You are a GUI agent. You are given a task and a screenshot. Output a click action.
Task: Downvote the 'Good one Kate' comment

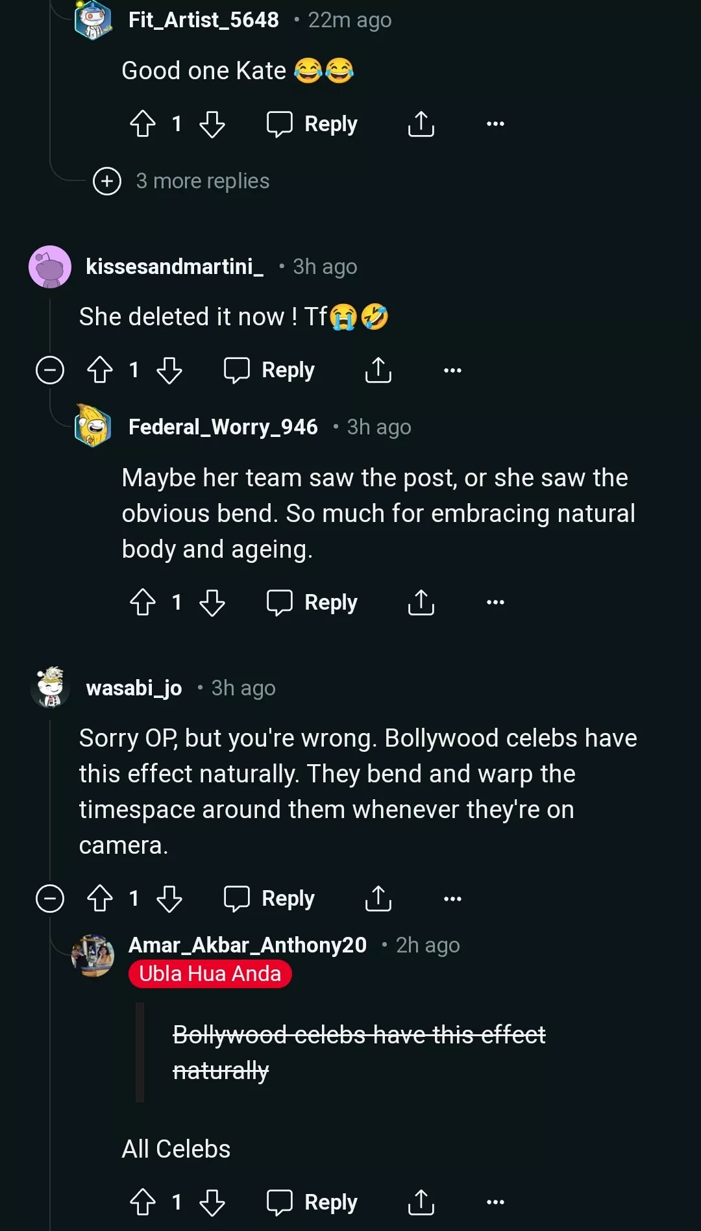pyautogui.click(x=212, y=124)
